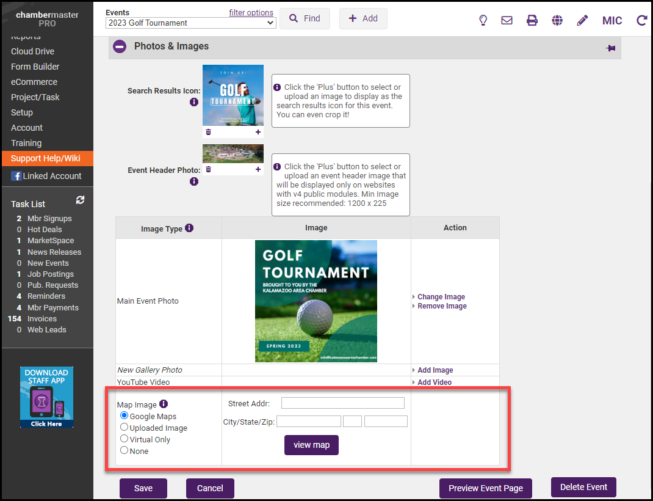Image resolution: width=653 pixels, height=501 pixels.
Task: Click the refresh arrow in the top right
Action: [641, 20]
